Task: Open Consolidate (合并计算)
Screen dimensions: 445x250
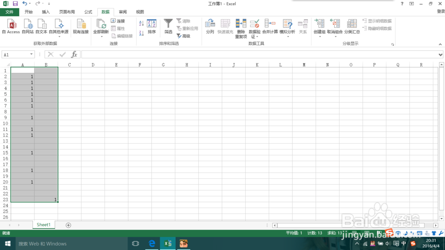Action: point(270,26)
